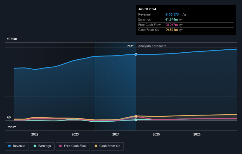The width and height of the screenshot is (242, 154).
Task: Click the Cash From Op label in tooltip
Action: pos(149,30)
